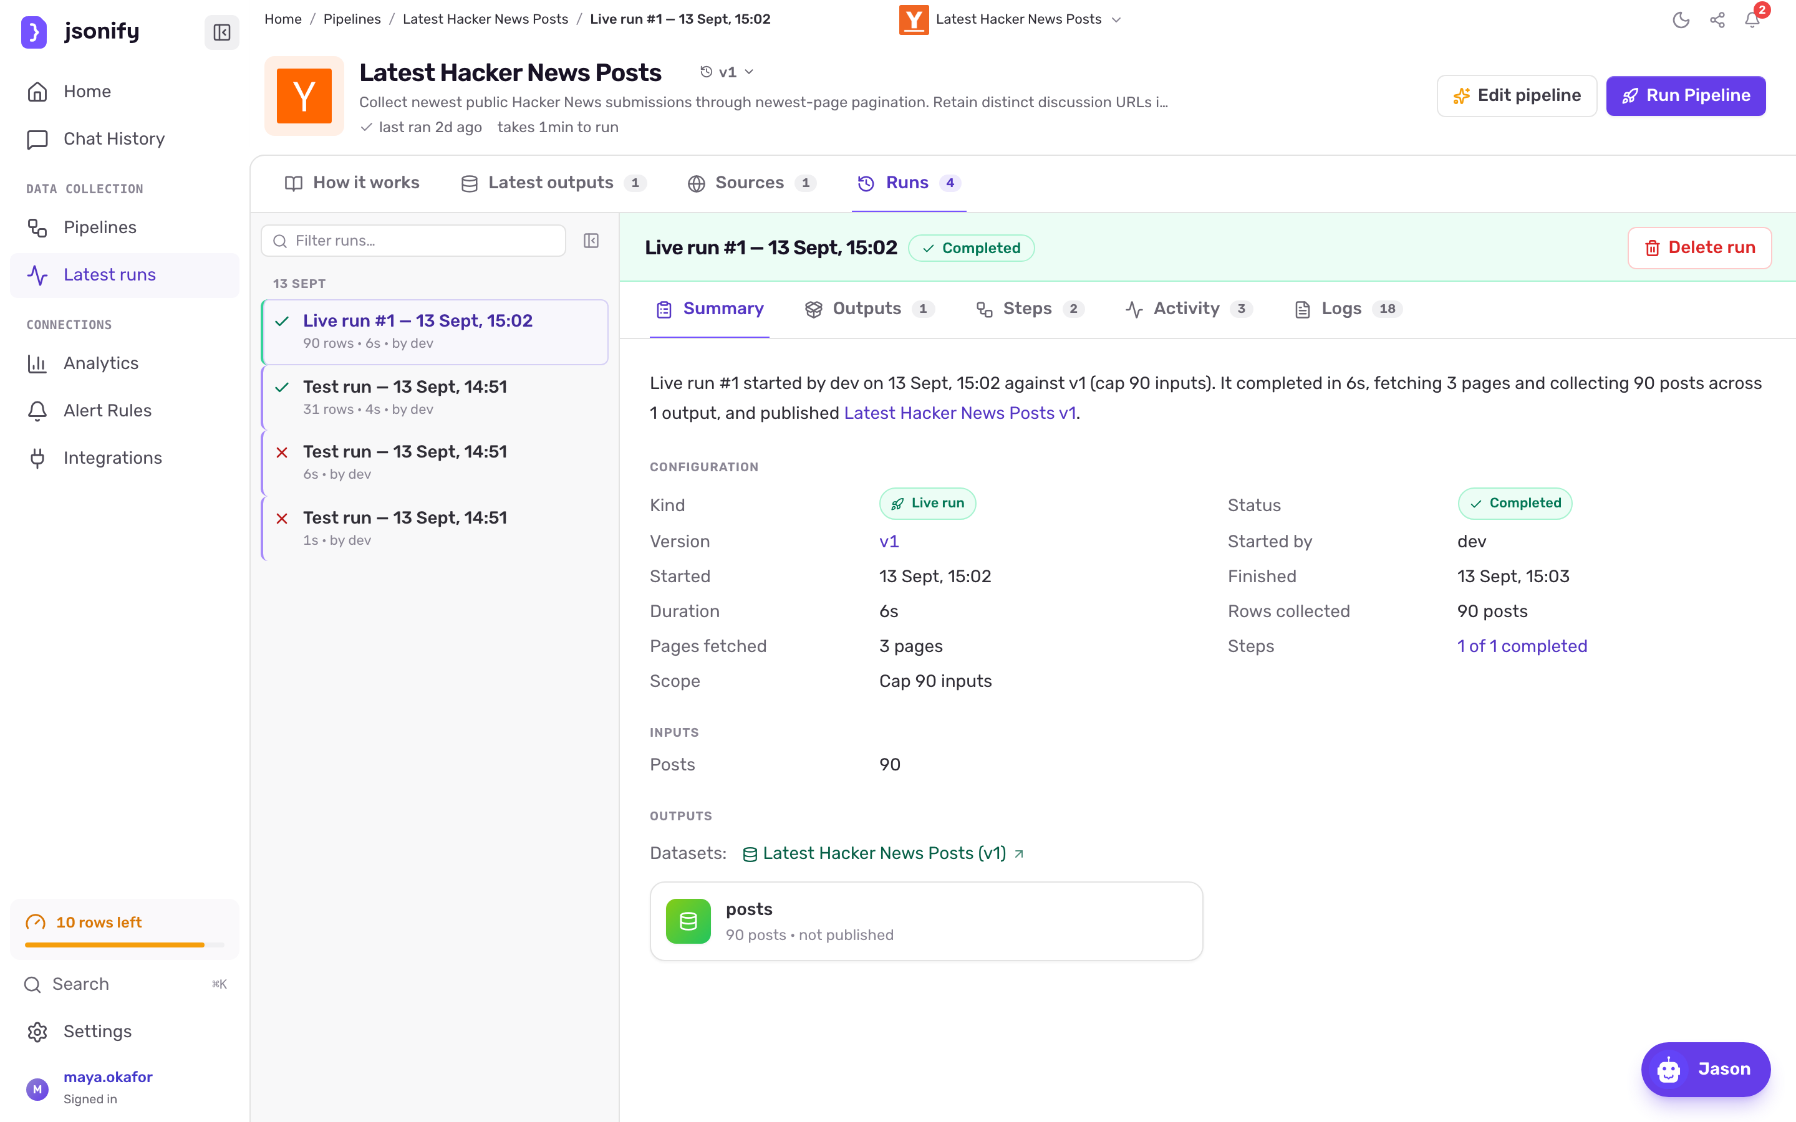Select the failed Test run lasting 1s

[435, 529]
